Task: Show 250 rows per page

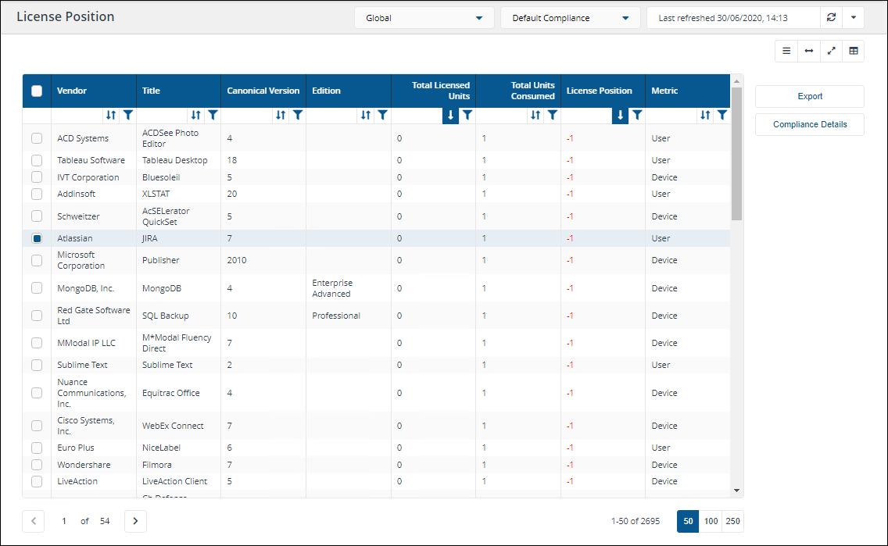Action: pos(733,521)
